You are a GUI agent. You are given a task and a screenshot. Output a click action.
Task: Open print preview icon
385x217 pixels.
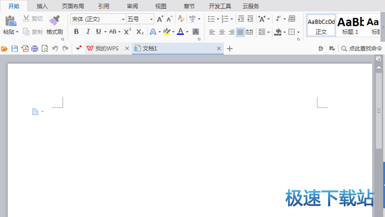[45, 49]
